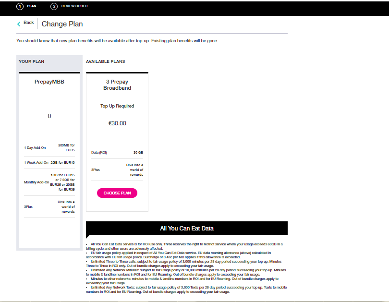Viewport: 389px width, 302px height.
Task: Select the 3 Prepay Broadband plan title
Action: 117,85
